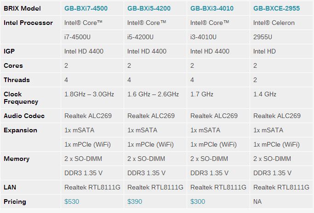314x213 pixels.
Task: Select the NA pricing cell
Action: (x=258, y=202)
